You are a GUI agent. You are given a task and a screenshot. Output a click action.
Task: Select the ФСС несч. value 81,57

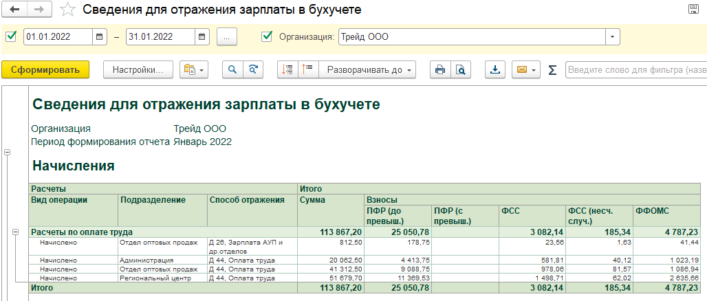pyautogui.click(x=600, y=269)
